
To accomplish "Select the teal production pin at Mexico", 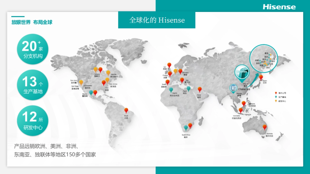I will 91,93.
